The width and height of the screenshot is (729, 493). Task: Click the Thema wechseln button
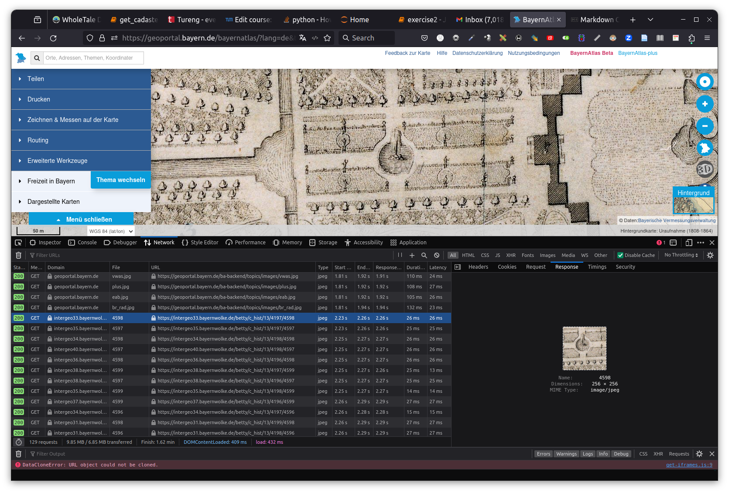point(121,180)
